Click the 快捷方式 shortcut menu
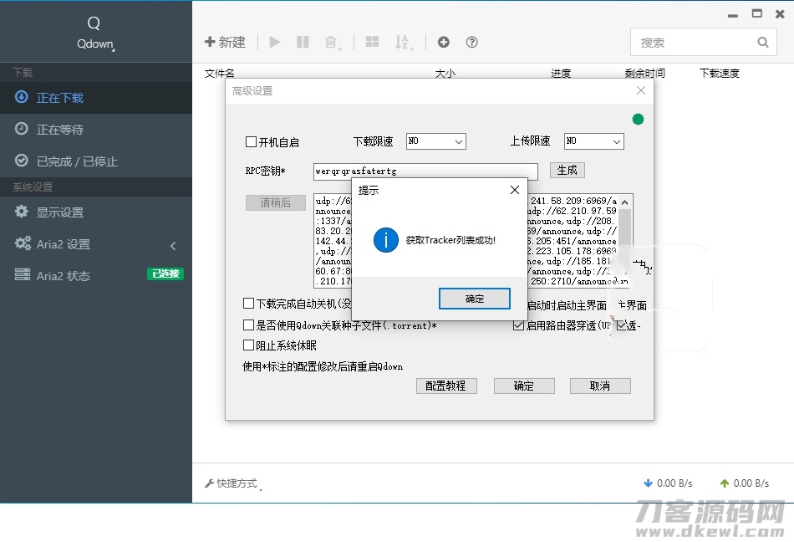Viewport: 794px width, 542px height. (233, 483)
